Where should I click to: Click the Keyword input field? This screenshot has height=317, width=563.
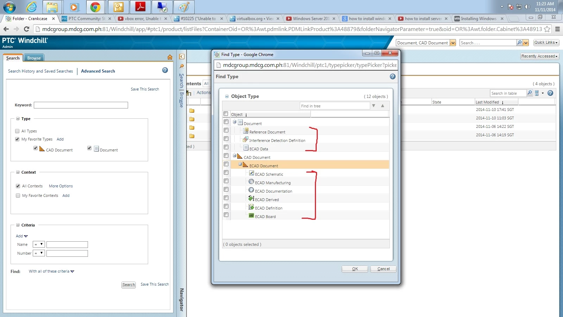(x=81, y=105)
